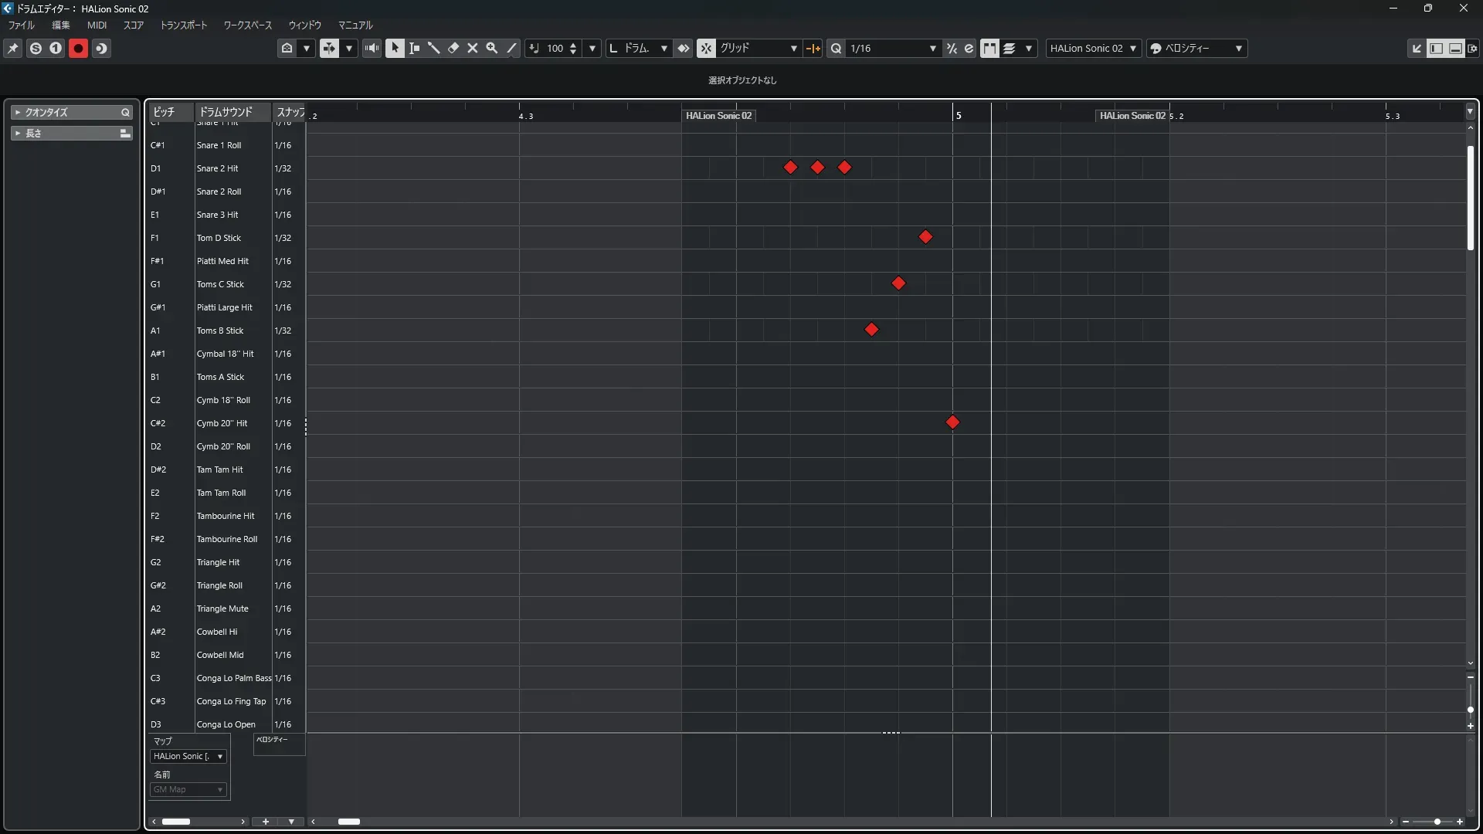The width and height of the screenshot is (1483, 834).
Task: Click the horizontal zoom slider handle
Action: pos(1437,822)
